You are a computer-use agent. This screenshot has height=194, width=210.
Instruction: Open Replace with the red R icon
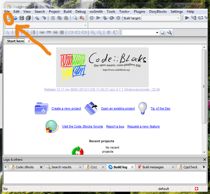82,18
